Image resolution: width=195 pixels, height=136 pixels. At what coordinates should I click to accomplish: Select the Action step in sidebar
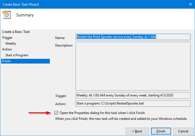[7, 49]
